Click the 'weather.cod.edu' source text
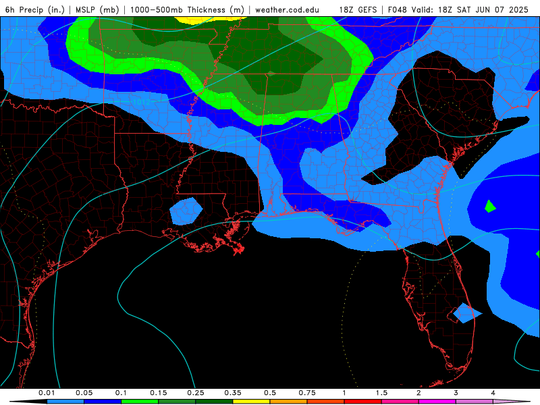This screenshot has width=540, height=405. pyautogui.click(x=287, y=9)
